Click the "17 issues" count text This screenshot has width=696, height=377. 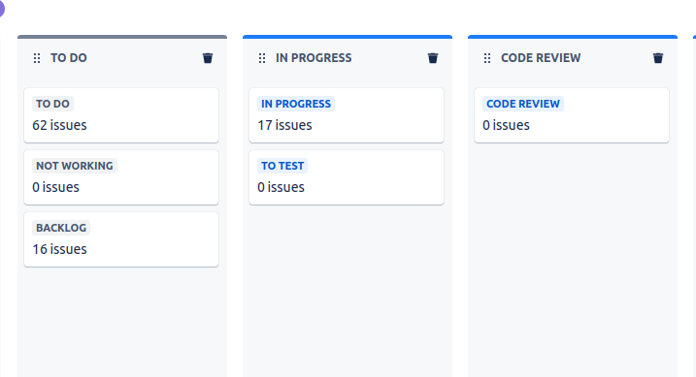pyautogui.click(x=284, y=125)
